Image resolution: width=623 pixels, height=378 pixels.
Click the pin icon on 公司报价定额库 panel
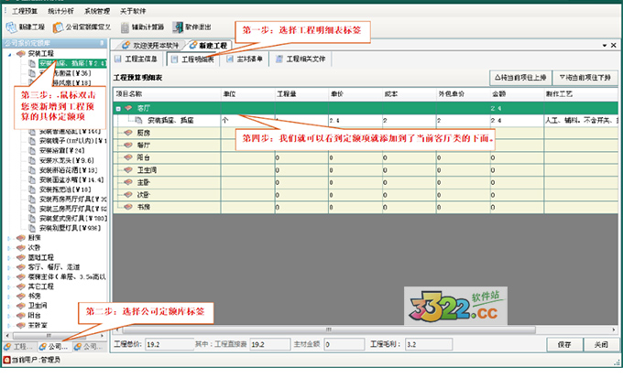pos(104,42)
